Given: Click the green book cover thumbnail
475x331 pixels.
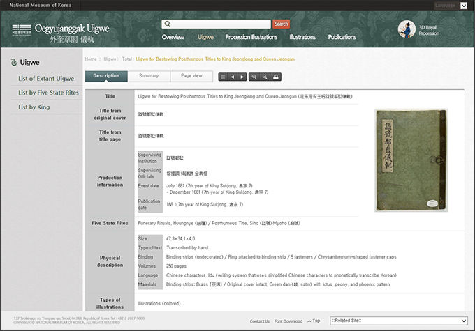Looking at the screenshot, I should pyautogui.click(x=411, y=160).
